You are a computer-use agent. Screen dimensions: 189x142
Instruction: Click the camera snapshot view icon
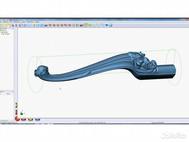point(46,25)
